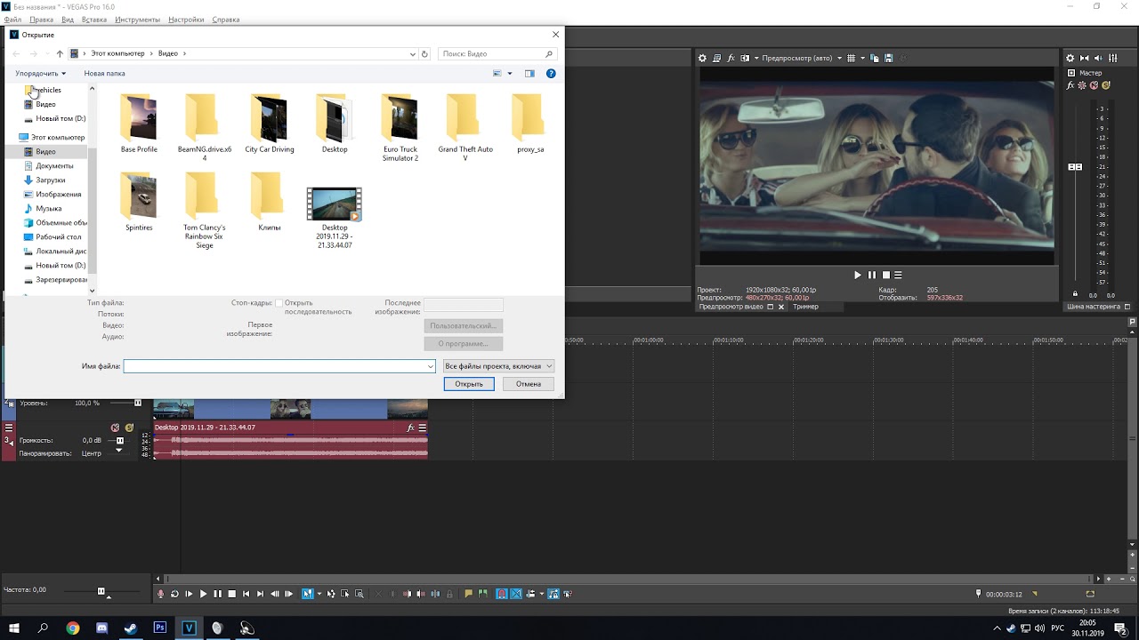
Task: Refresh the Видео folder listing
Action: click(x=425, y=53)
